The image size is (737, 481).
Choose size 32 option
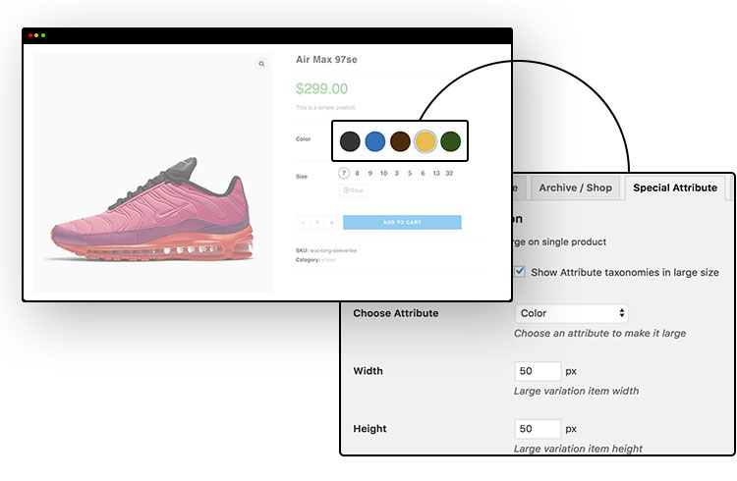(x=449, y=173)
